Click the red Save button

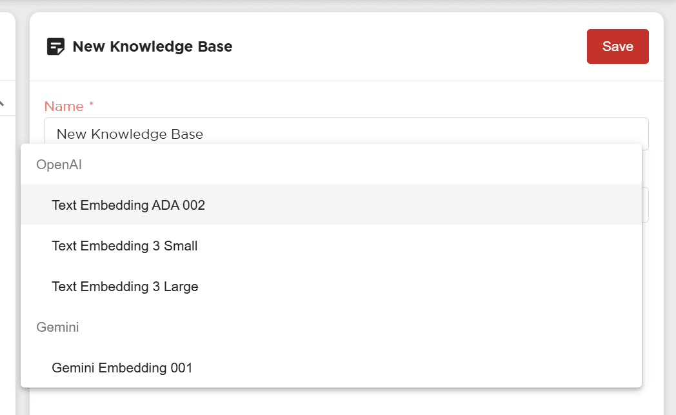click(617, 46)
